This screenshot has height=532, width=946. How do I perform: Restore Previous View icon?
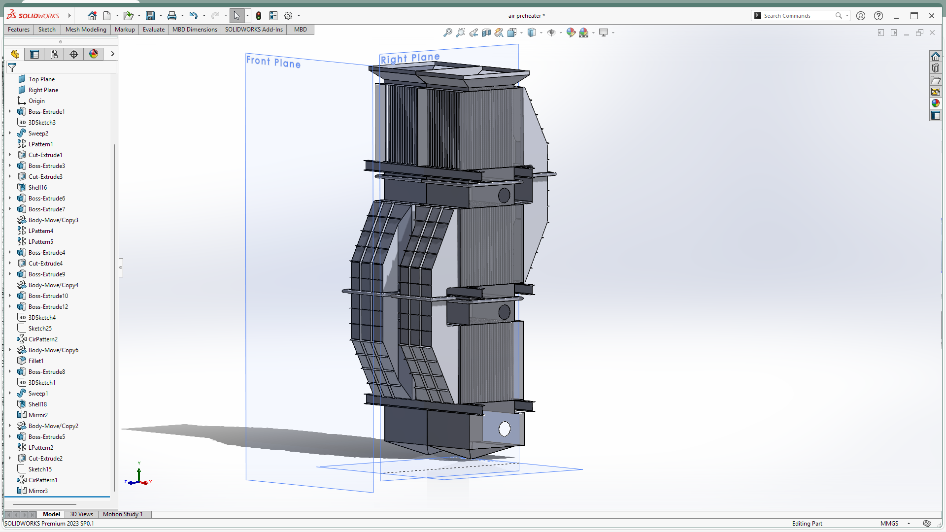473,33
